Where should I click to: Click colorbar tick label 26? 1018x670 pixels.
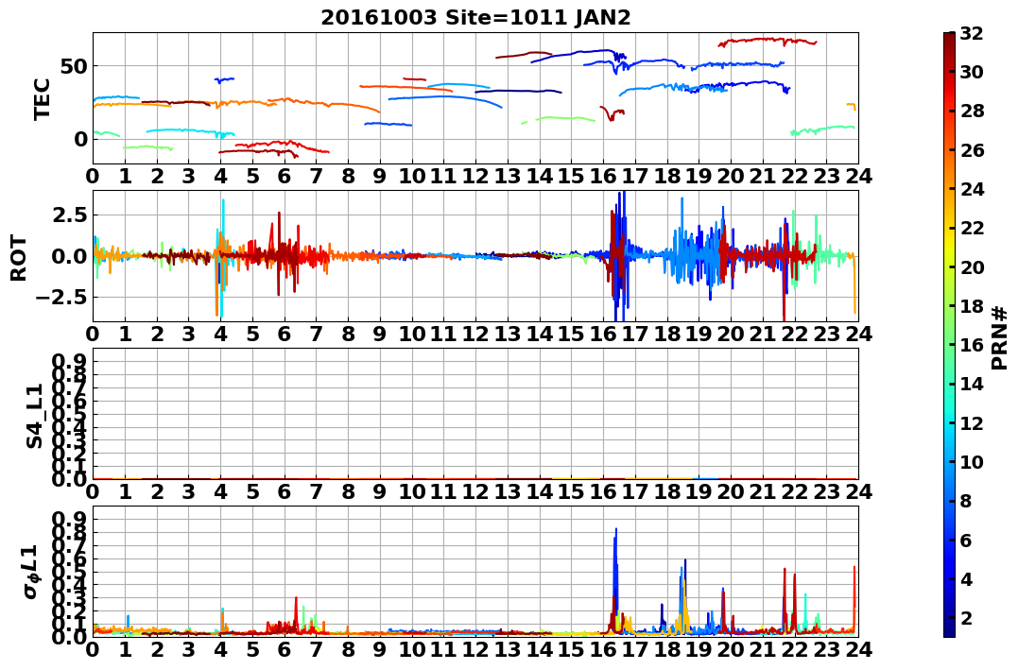coord(972,150)
